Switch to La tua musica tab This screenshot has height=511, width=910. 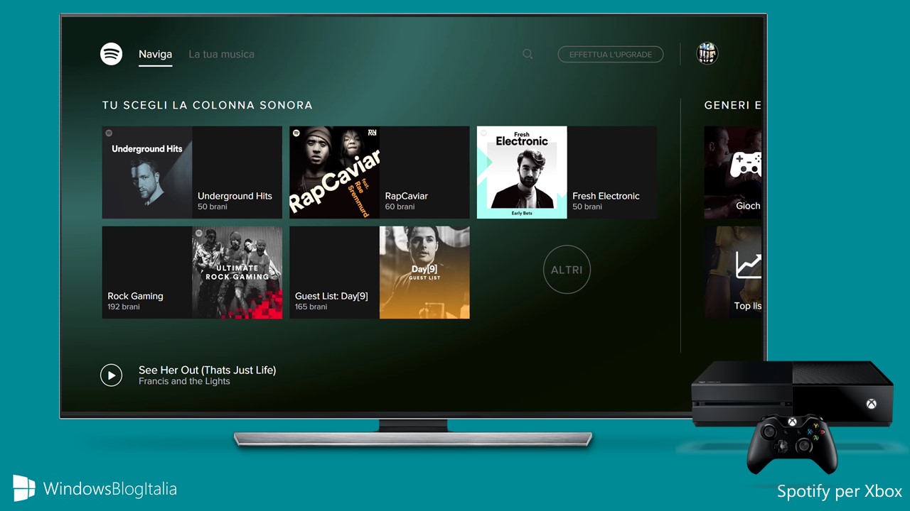[x=221, y=54]
